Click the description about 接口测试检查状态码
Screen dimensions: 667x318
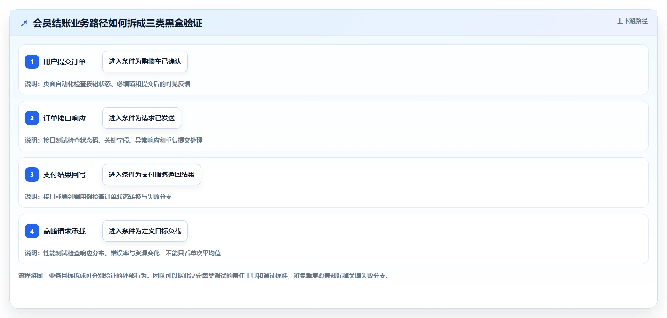pyautogui.click(x=113, y=140)
